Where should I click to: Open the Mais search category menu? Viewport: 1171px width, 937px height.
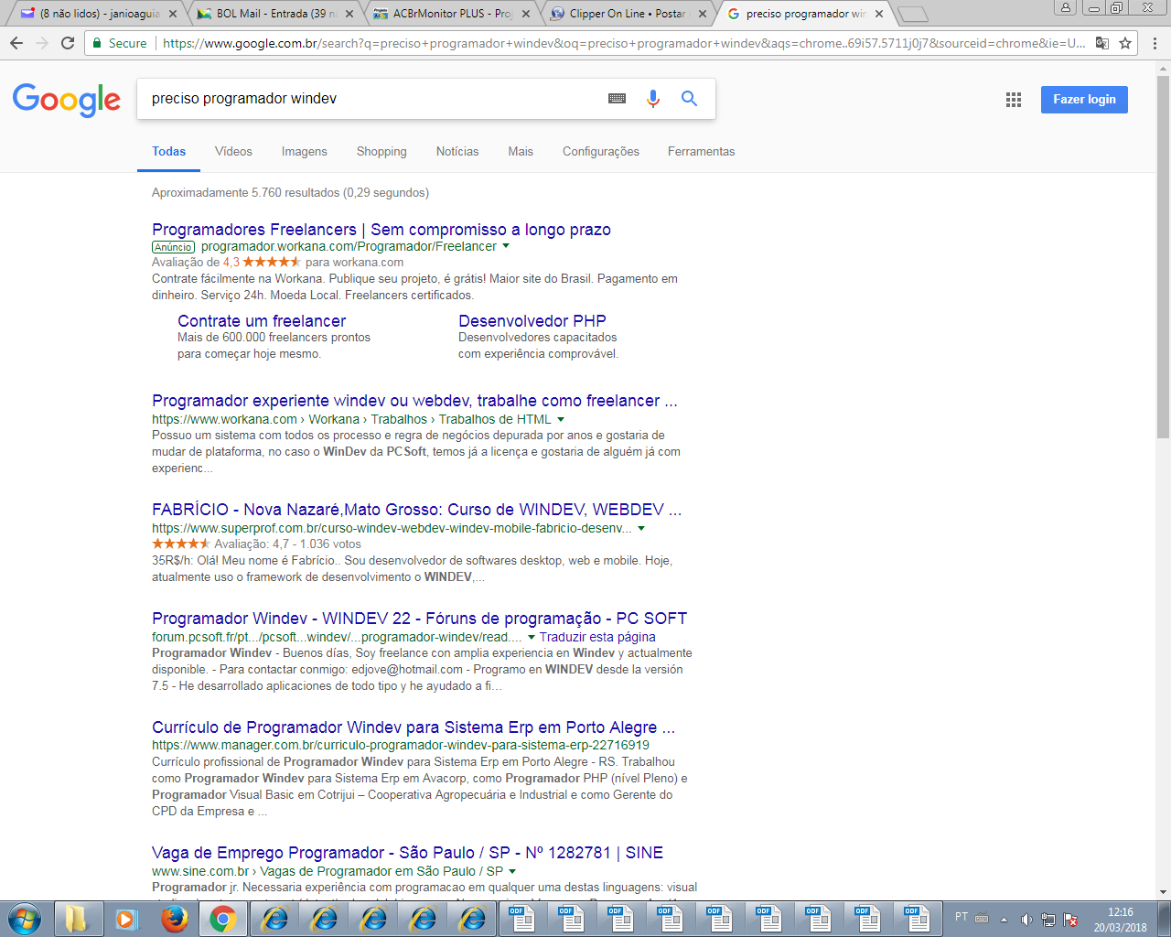[x=521, y=152]
